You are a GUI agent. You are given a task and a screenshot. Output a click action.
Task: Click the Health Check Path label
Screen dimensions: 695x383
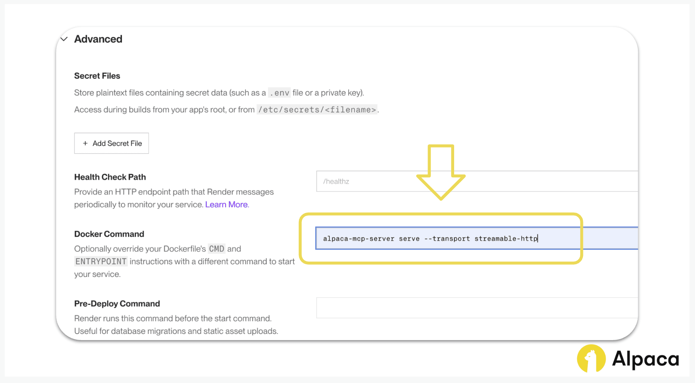point(110,177)
